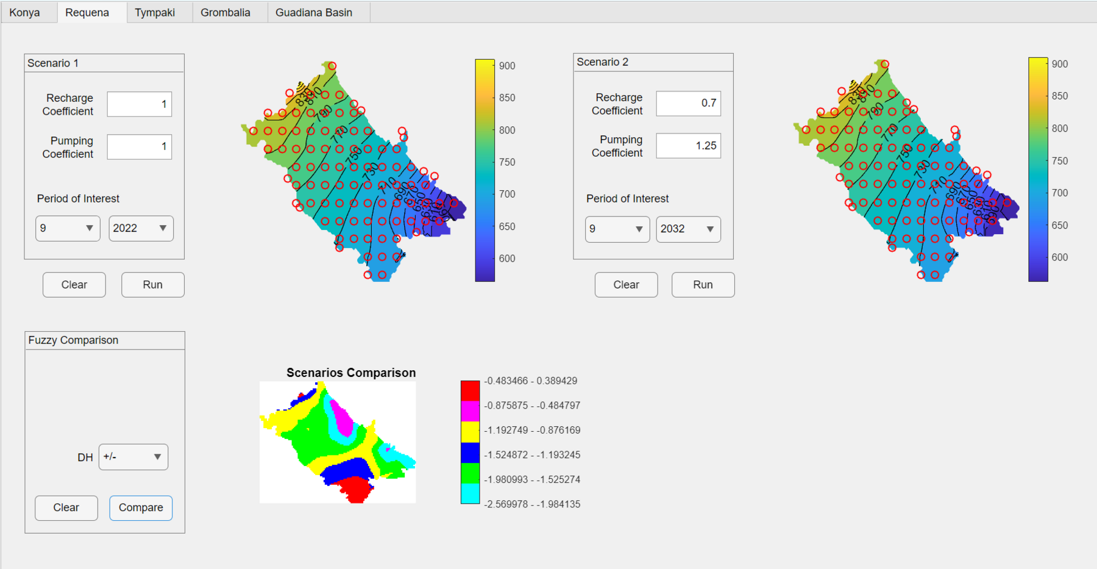Clear the Scenario 2 settings
Screen dimensions: 1097x569
[x=627, y=285]
